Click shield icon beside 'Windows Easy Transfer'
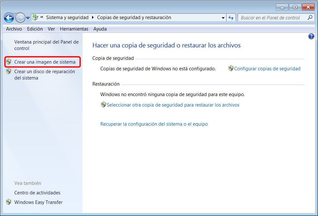318x216 pixels. pos(9,202)
